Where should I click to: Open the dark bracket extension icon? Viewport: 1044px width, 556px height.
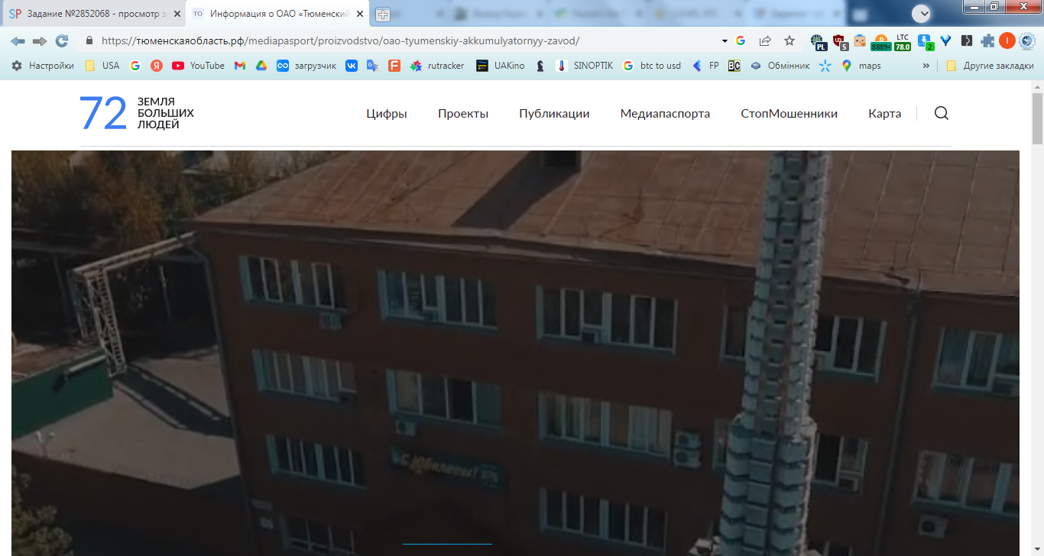[967, 40]
